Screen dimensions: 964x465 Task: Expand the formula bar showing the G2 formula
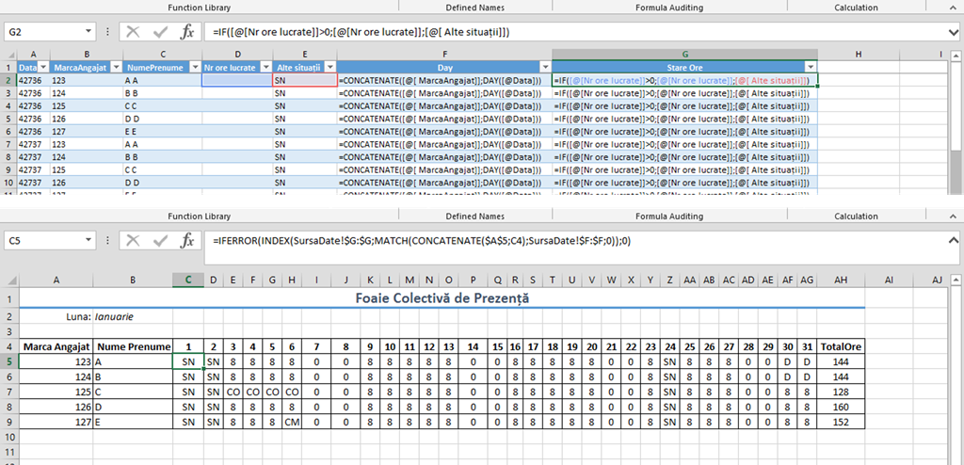(x=955, y=32)
